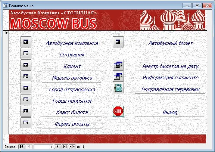Click the form icon beside Клиент
215x152 pixels.
coord(26,65)
